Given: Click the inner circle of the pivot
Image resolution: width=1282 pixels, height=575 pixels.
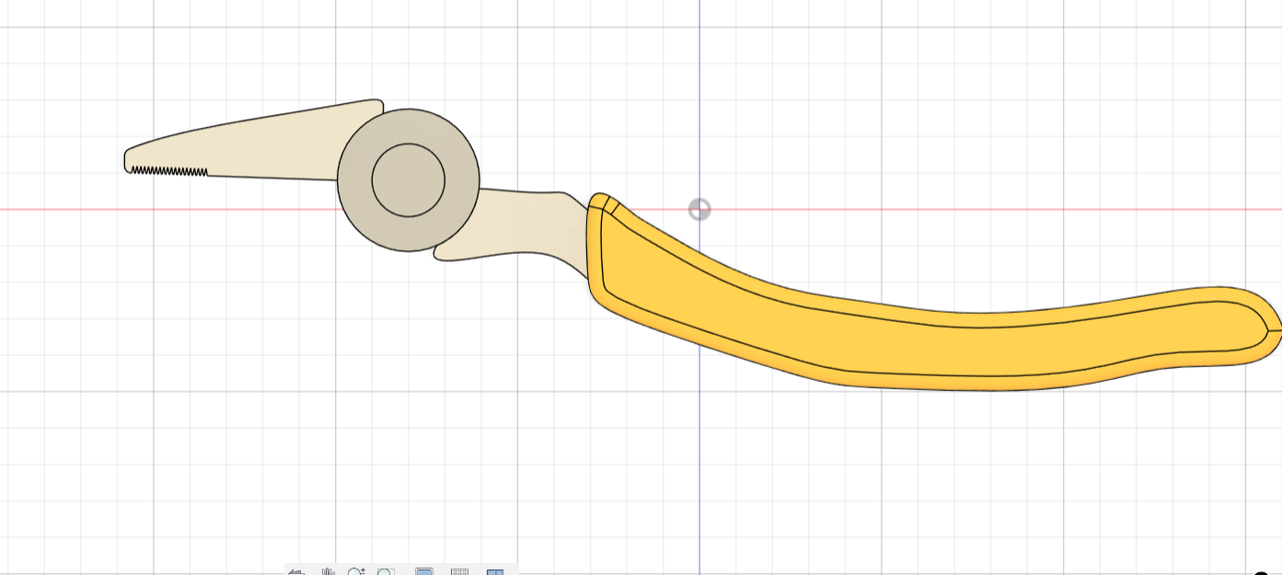Looking at the screenshot, I should (x=409, y=180).
